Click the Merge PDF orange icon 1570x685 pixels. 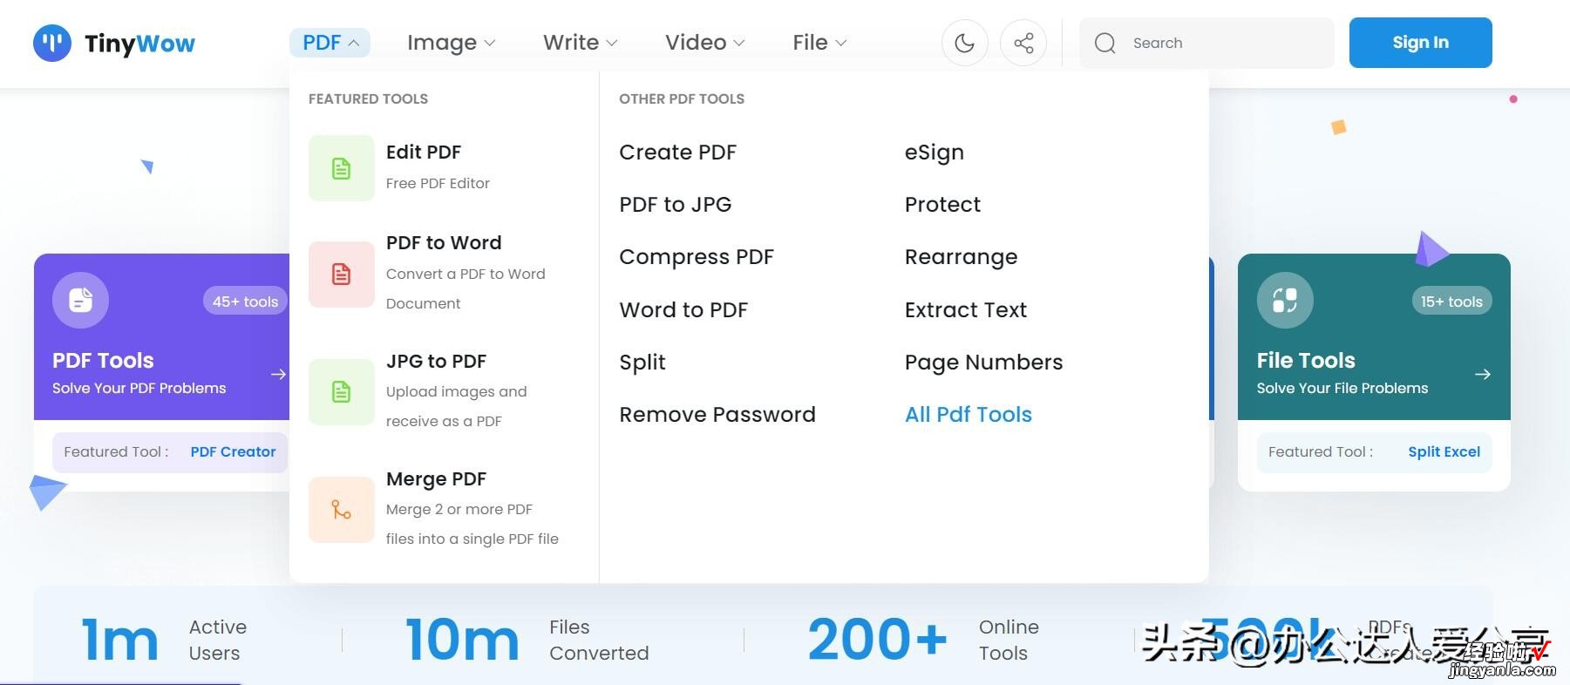(x=342, y=510)
